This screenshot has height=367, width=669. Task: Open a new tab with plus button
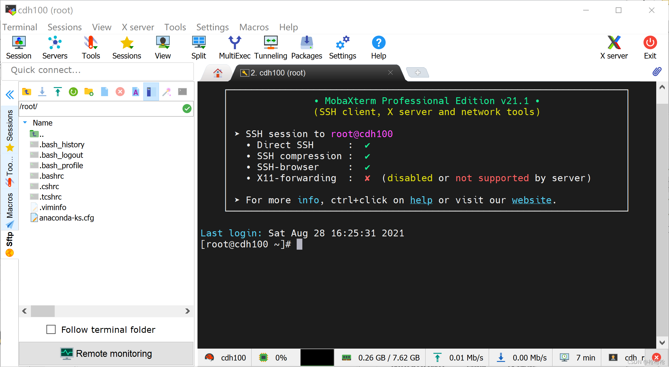(x=418, y=73)
